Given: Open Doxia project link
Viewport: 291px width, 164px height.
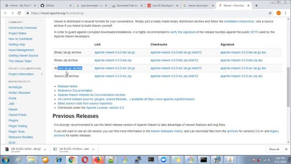Looking at the screenshot, I should [12, 98].
